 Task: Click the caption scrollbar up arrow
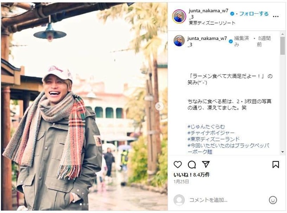(x=283, y=34)
